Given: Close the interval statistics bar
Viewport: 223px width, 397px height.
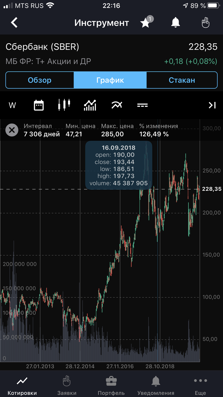Looking at the screenshot, I should [12, 130].
